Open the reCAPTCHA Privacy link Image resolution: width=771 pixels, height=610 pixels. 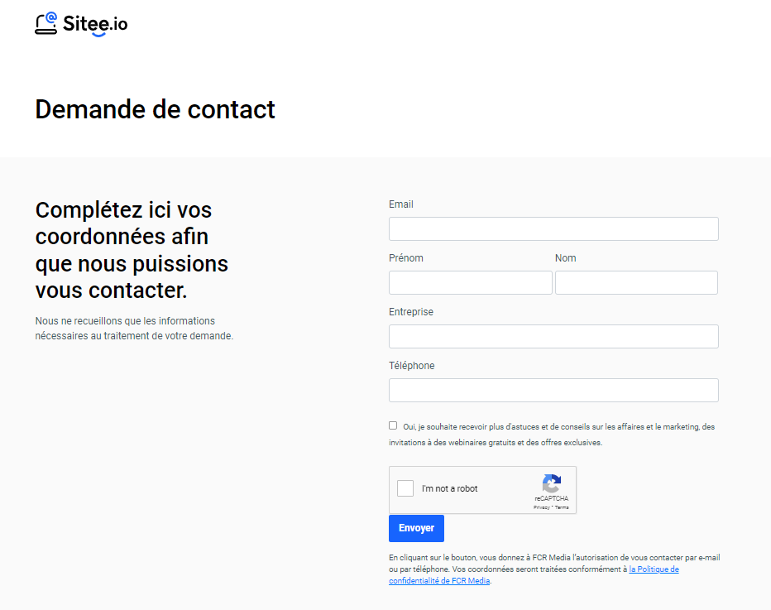click(541, 507)
